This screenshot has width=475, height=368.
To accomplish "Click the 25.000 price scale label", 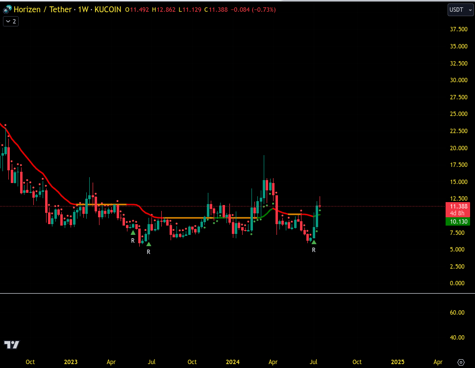I will click(x=459, y=114).
